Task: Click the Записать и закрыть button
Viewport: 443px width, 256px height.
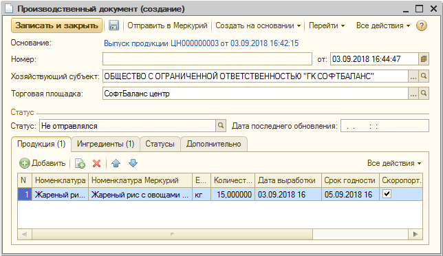Action: [x=56, y=25]
